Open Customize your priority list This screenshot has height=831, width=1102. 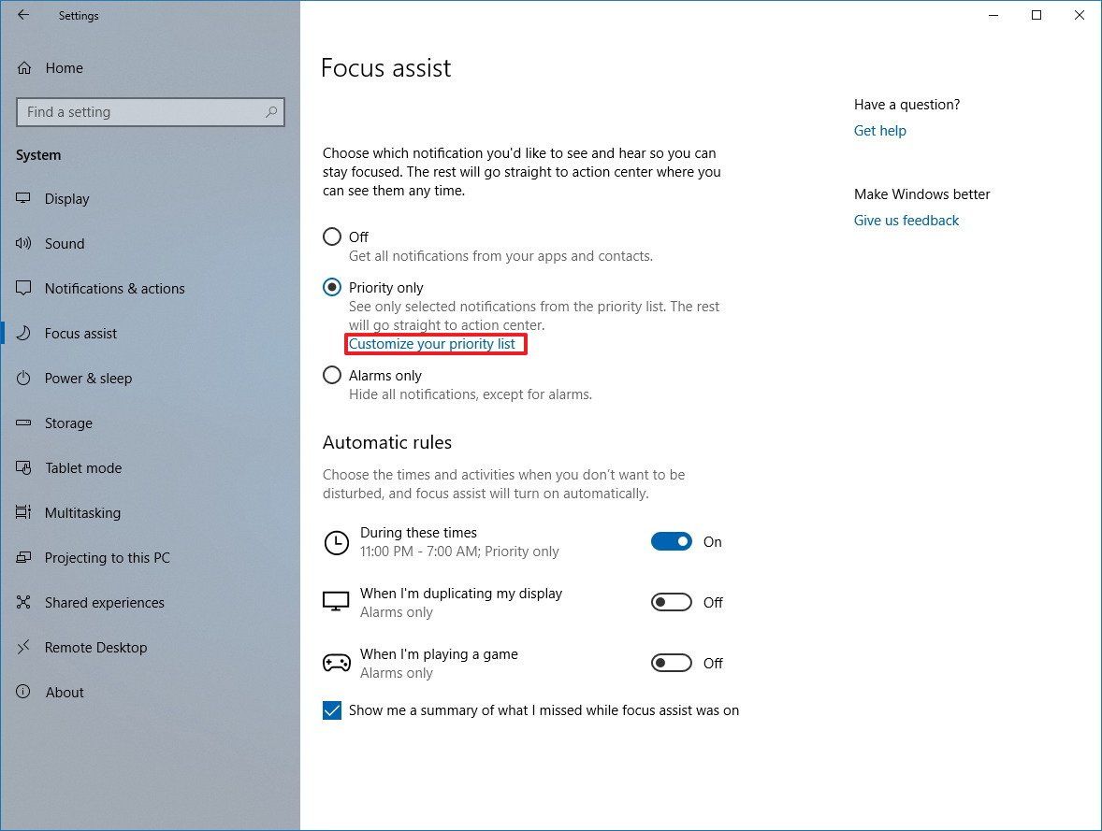(435, 344)
